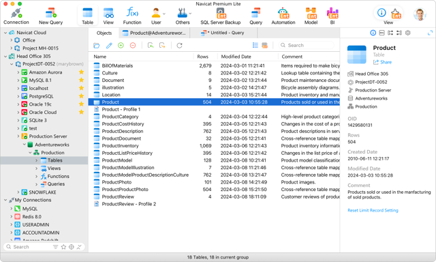Toggle the PostgreSQL favorite star
This screenshot has height=262, width=436.
click(81, 96)
